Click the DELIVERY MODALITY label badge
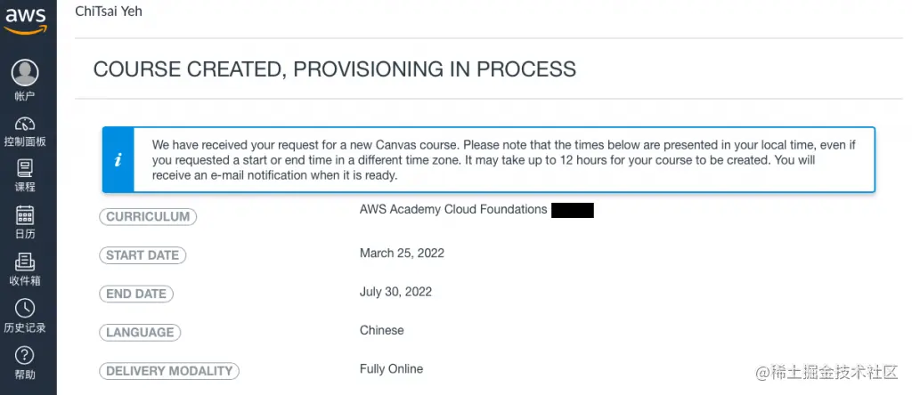Viewport: 912px width, 395px height. (169, 371)
